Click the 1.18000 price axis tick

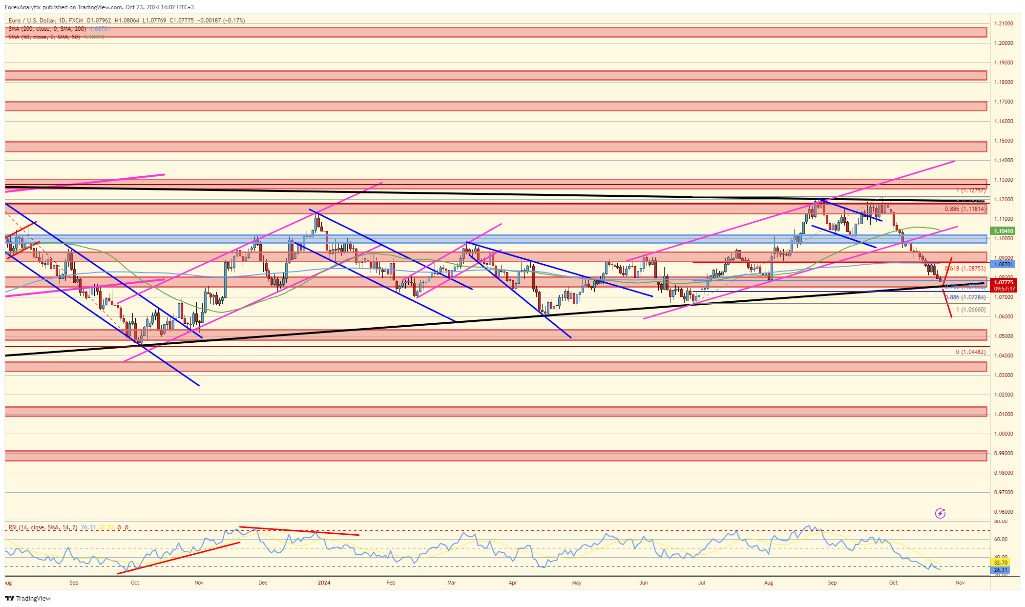coord(1004,82)
